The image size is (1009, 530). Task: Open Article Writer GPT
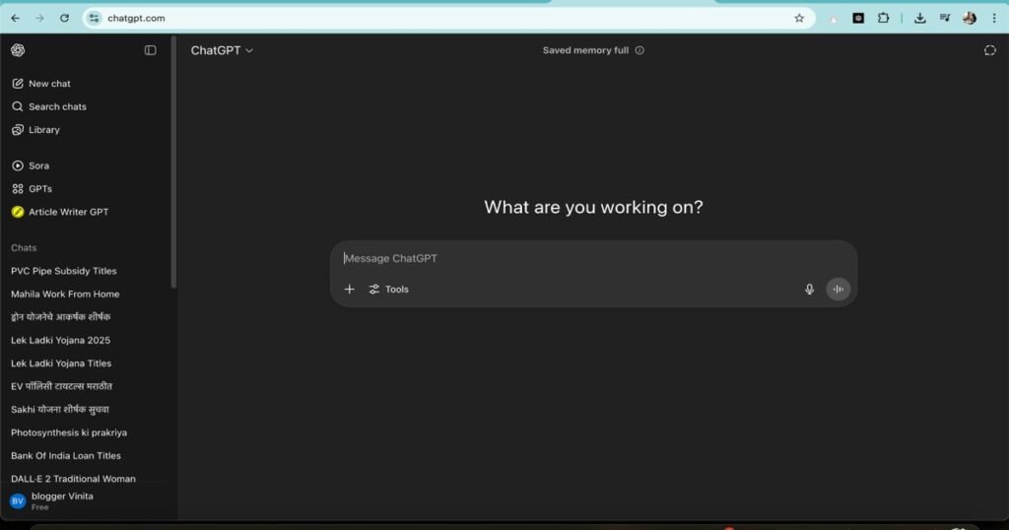point(68,212)
